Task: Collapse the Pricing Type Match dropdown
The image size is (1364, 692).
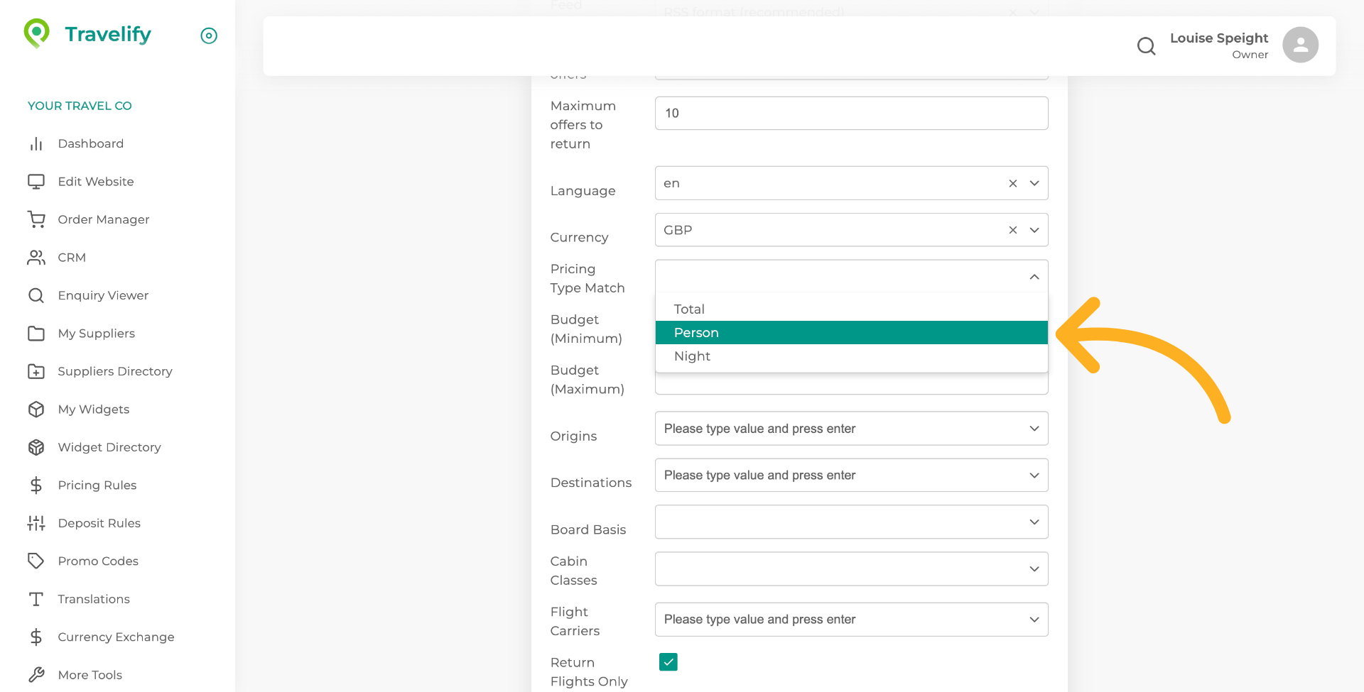Action: pyautogui.click(x=1034, y=277)
